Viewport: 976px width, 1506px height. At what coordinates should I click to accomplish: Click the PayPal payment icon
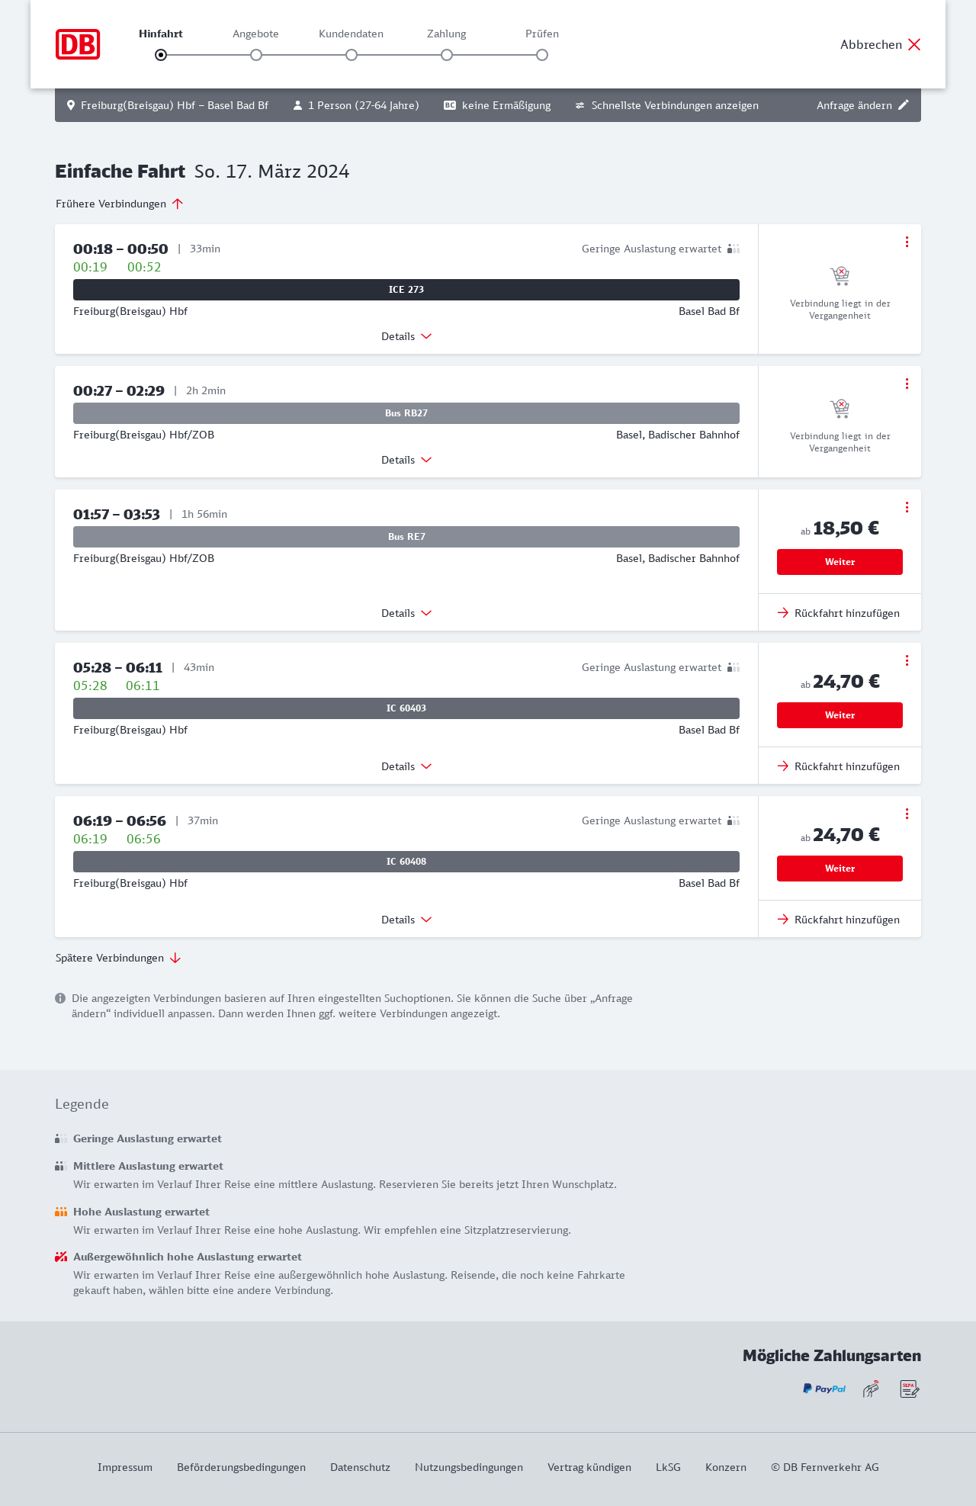tap(823, 1389)
